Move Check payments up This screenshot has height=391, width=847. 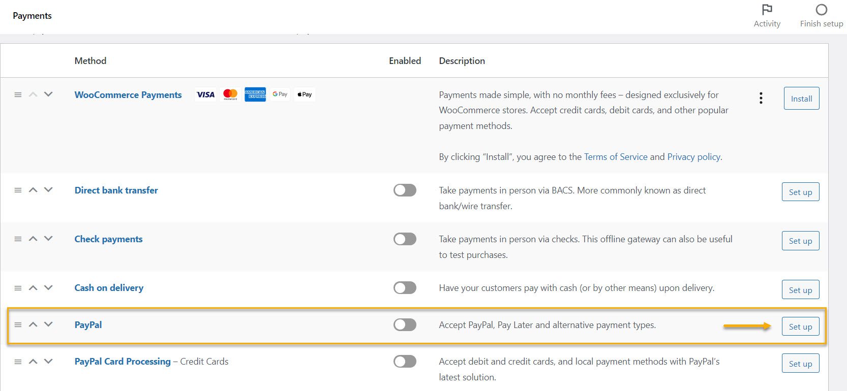(x=33, y=239)
